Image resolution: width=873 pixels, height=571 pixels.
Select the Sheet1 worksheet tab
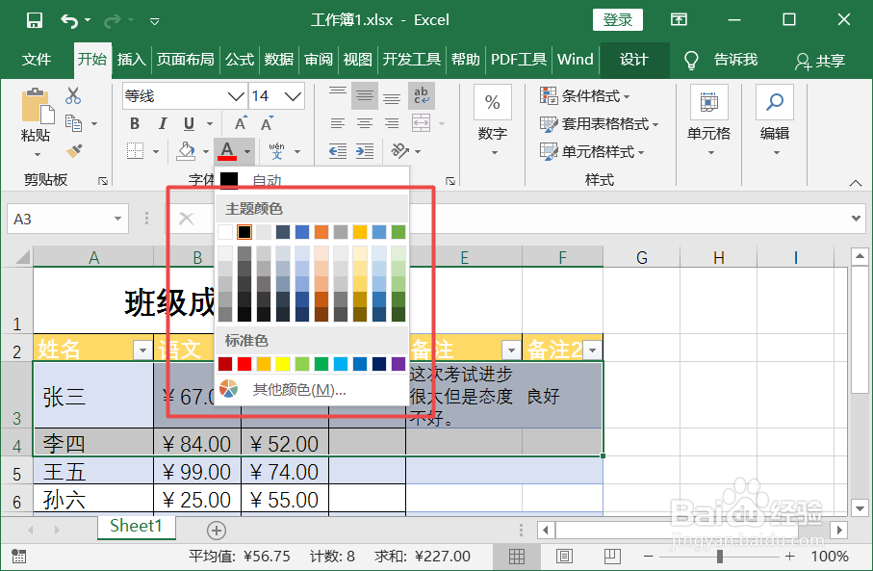point(136,526)
